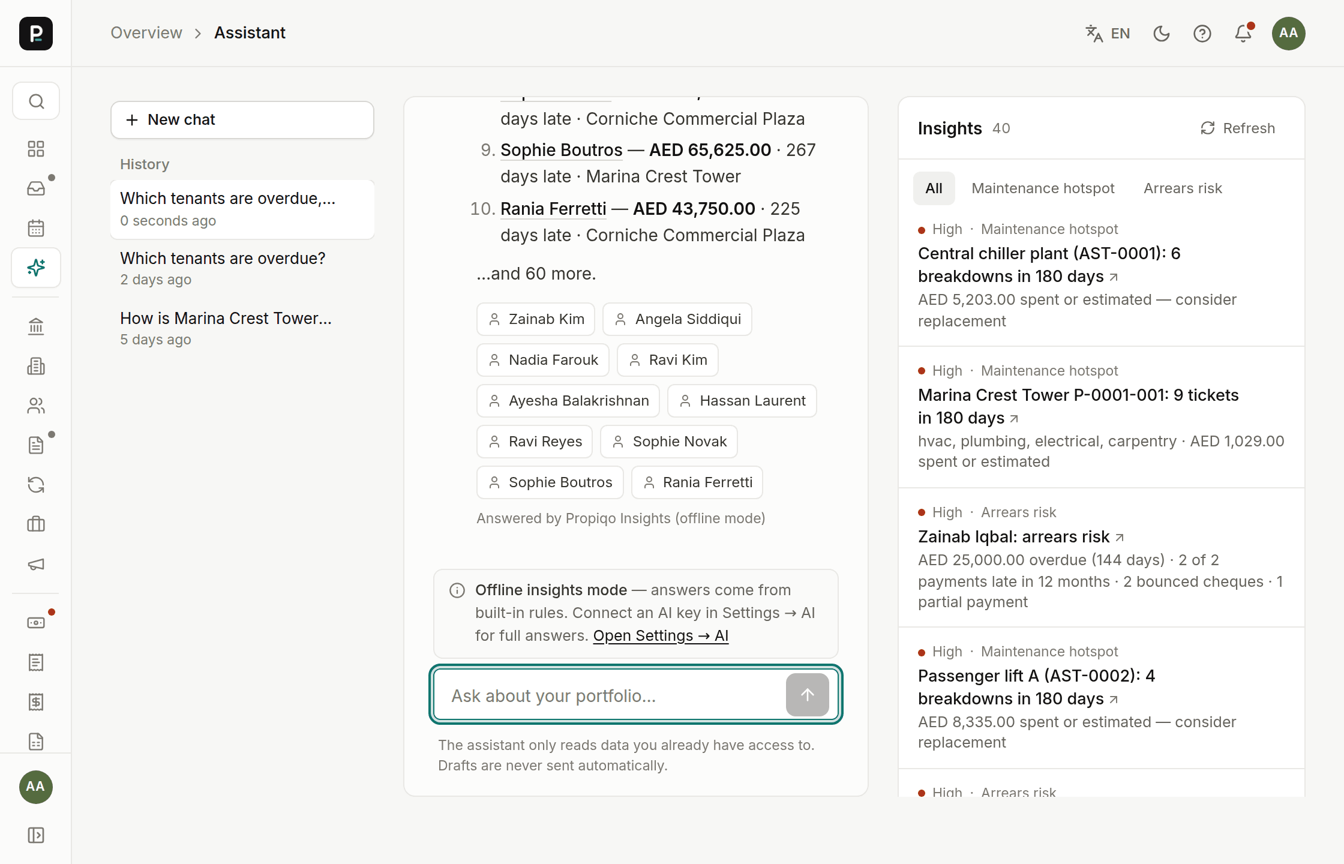The image size is (1344, 864).
Task: Switch to Arrears risk tab
Action: coord(1183,188)
